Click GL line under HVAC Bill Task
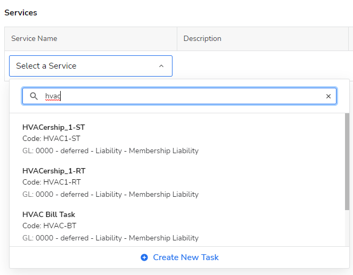The image size is (353, 275). (x=110, y=238)
